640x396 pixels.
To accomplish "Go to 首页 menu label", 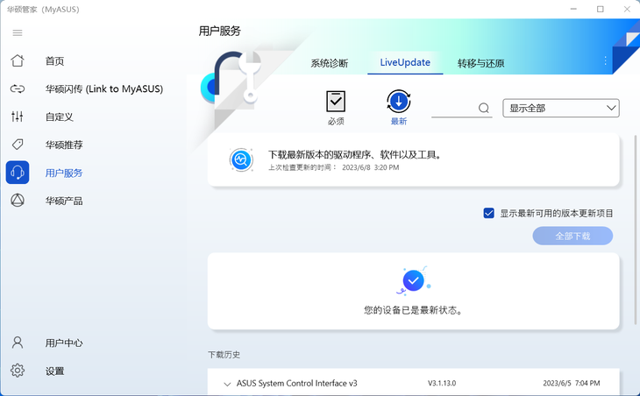I will point(54,61).
